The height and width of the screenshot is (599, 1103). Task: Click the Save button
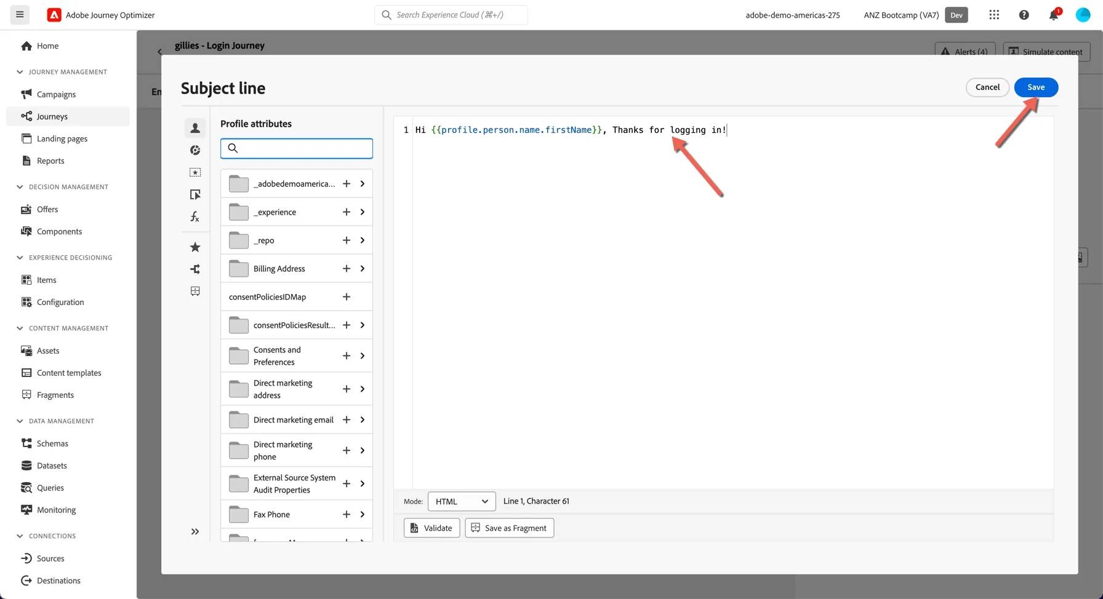(x=1036, y=87)
